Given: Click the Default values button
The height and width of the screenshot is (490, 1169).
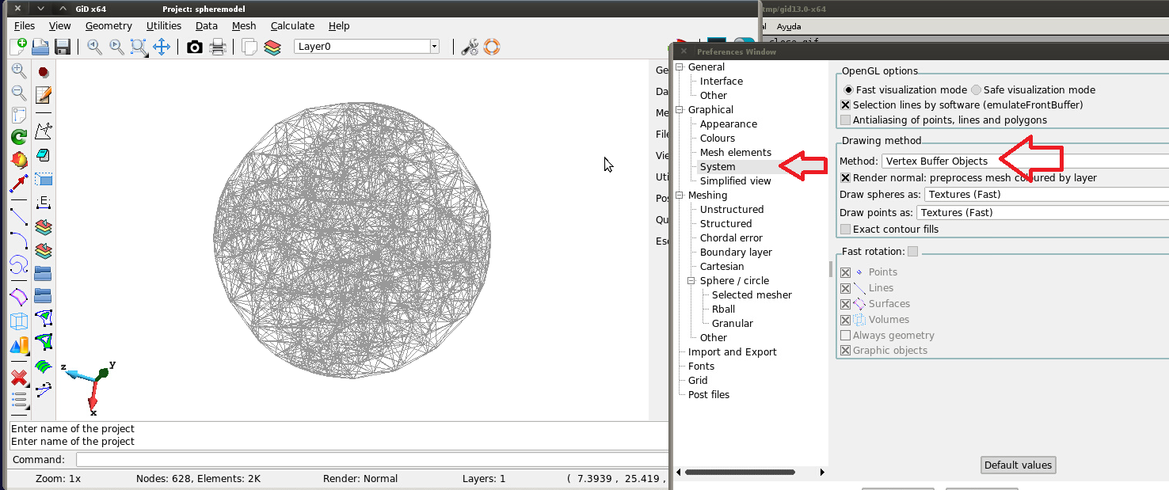Looking at the screenshot, I should (1018, 465).
